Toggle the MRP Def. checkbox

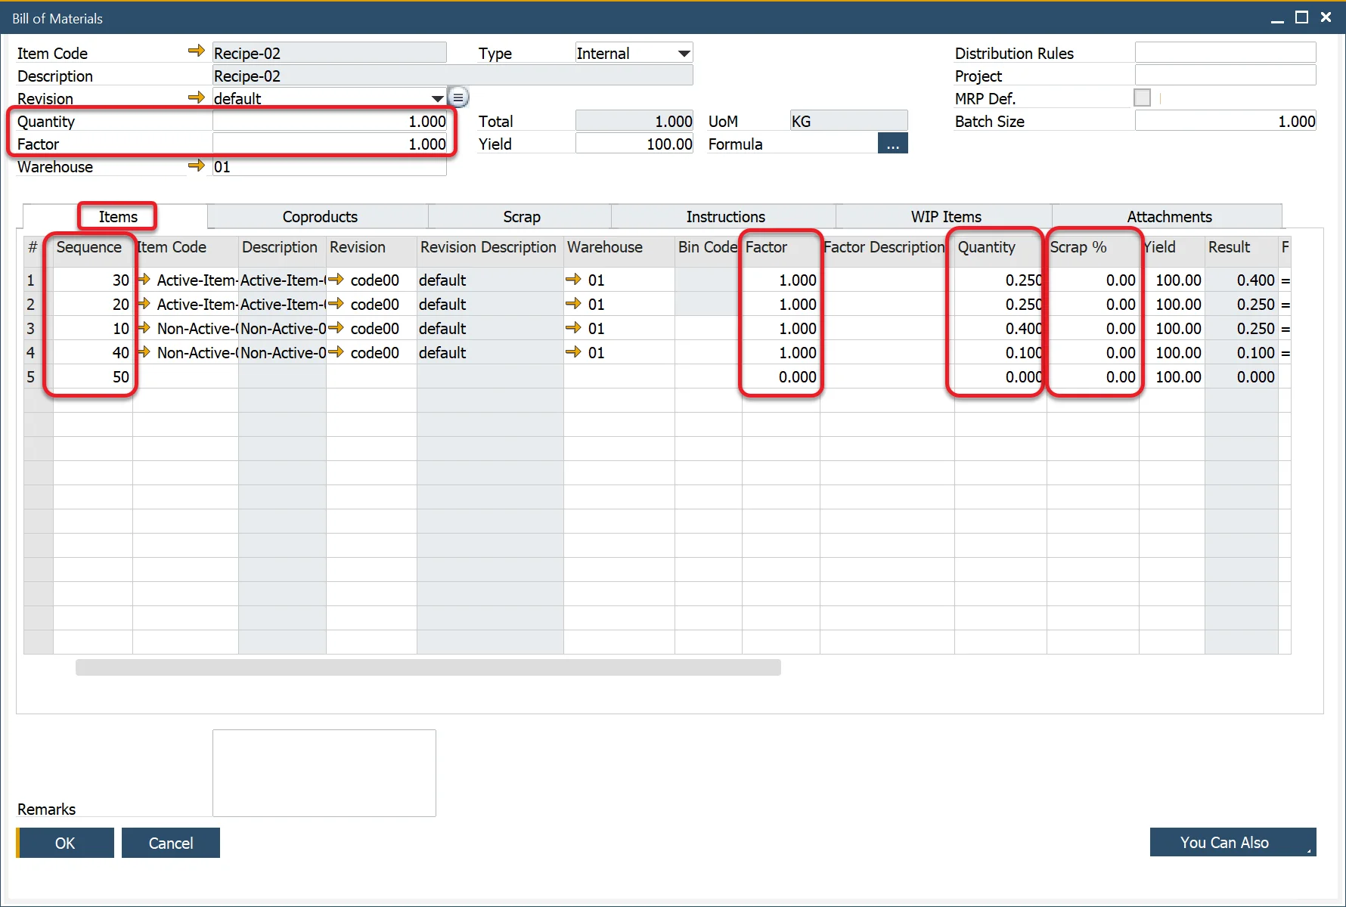pos(1142,98)
